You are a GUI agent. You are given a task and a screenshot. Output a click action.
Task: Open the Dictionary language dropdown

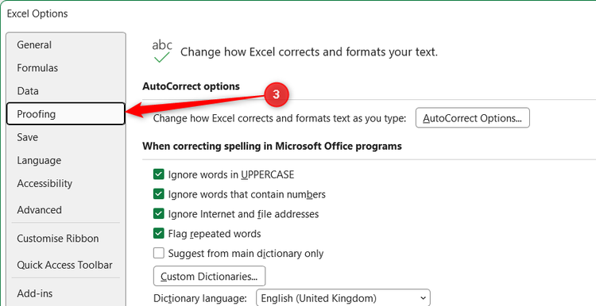pyautogui.click(x=343, y=298)
